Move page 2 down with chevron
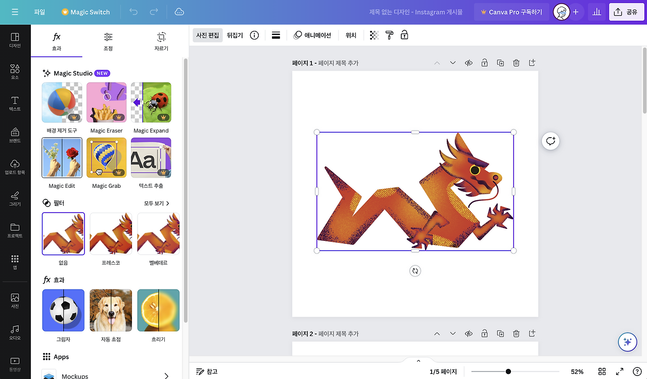Screen dimensions: 647x379 453,333
